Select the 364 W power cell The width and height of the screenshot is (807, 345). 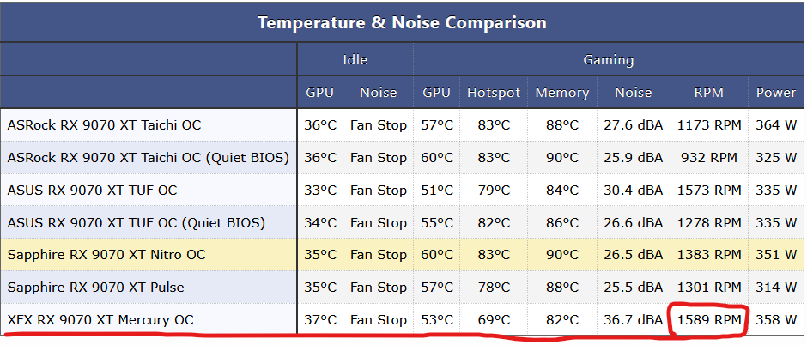coord(776,125)
